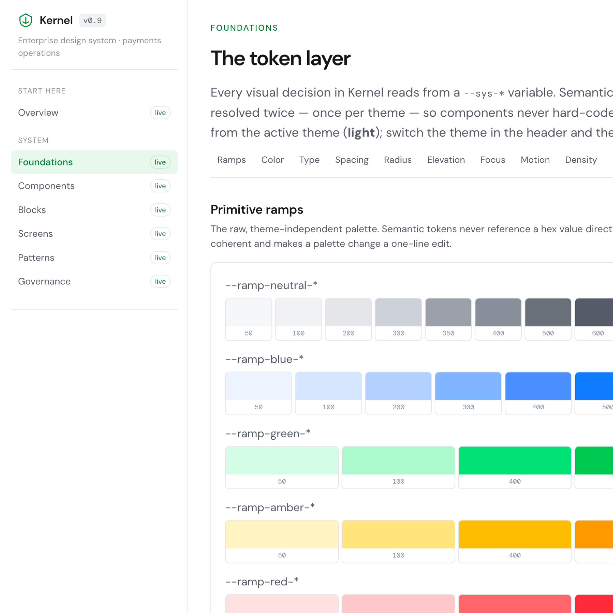
Task: Select the neutral 50 swatch
Action: pos(249,319)
